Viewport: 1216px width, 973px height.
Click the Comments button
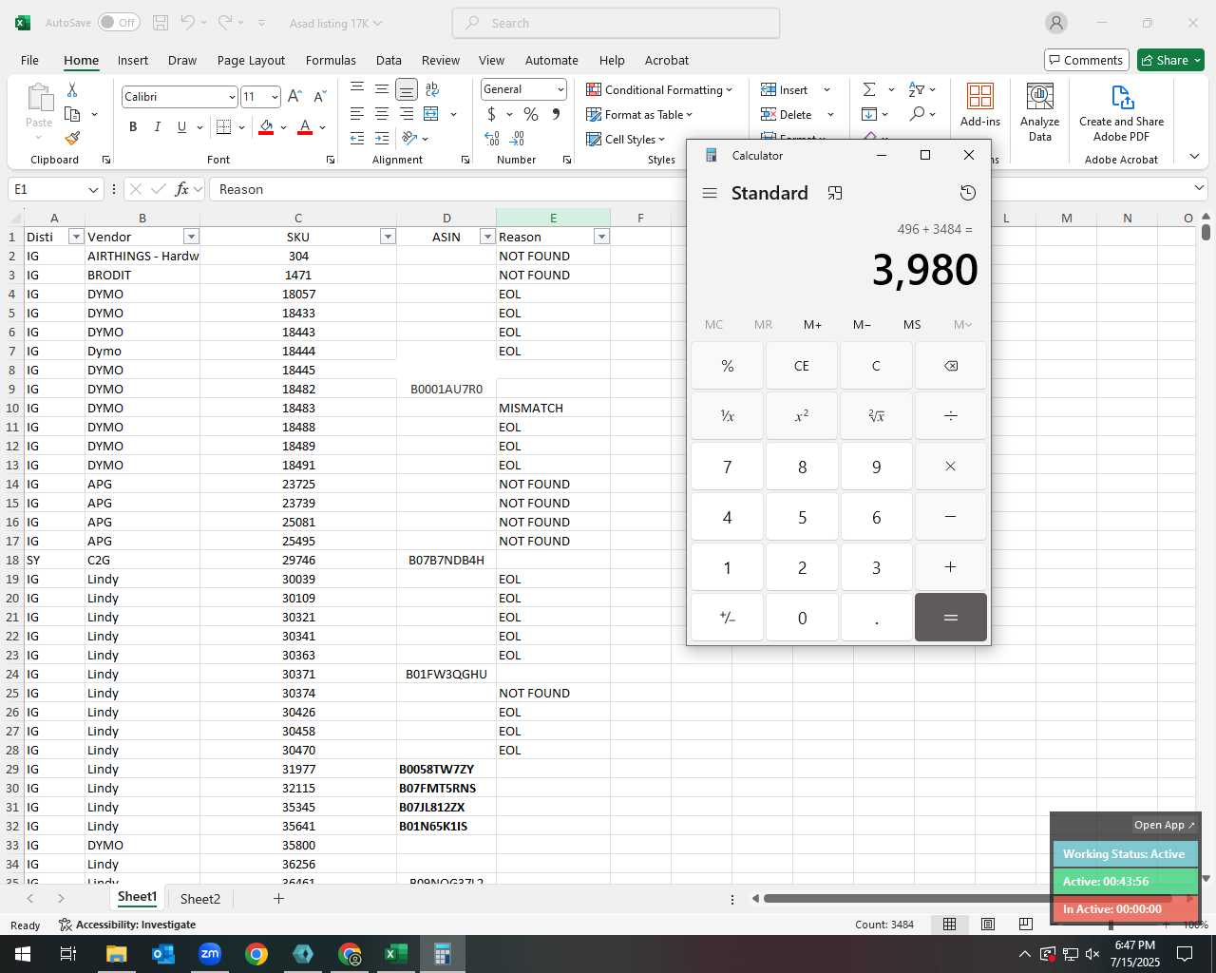[1086, 60]
